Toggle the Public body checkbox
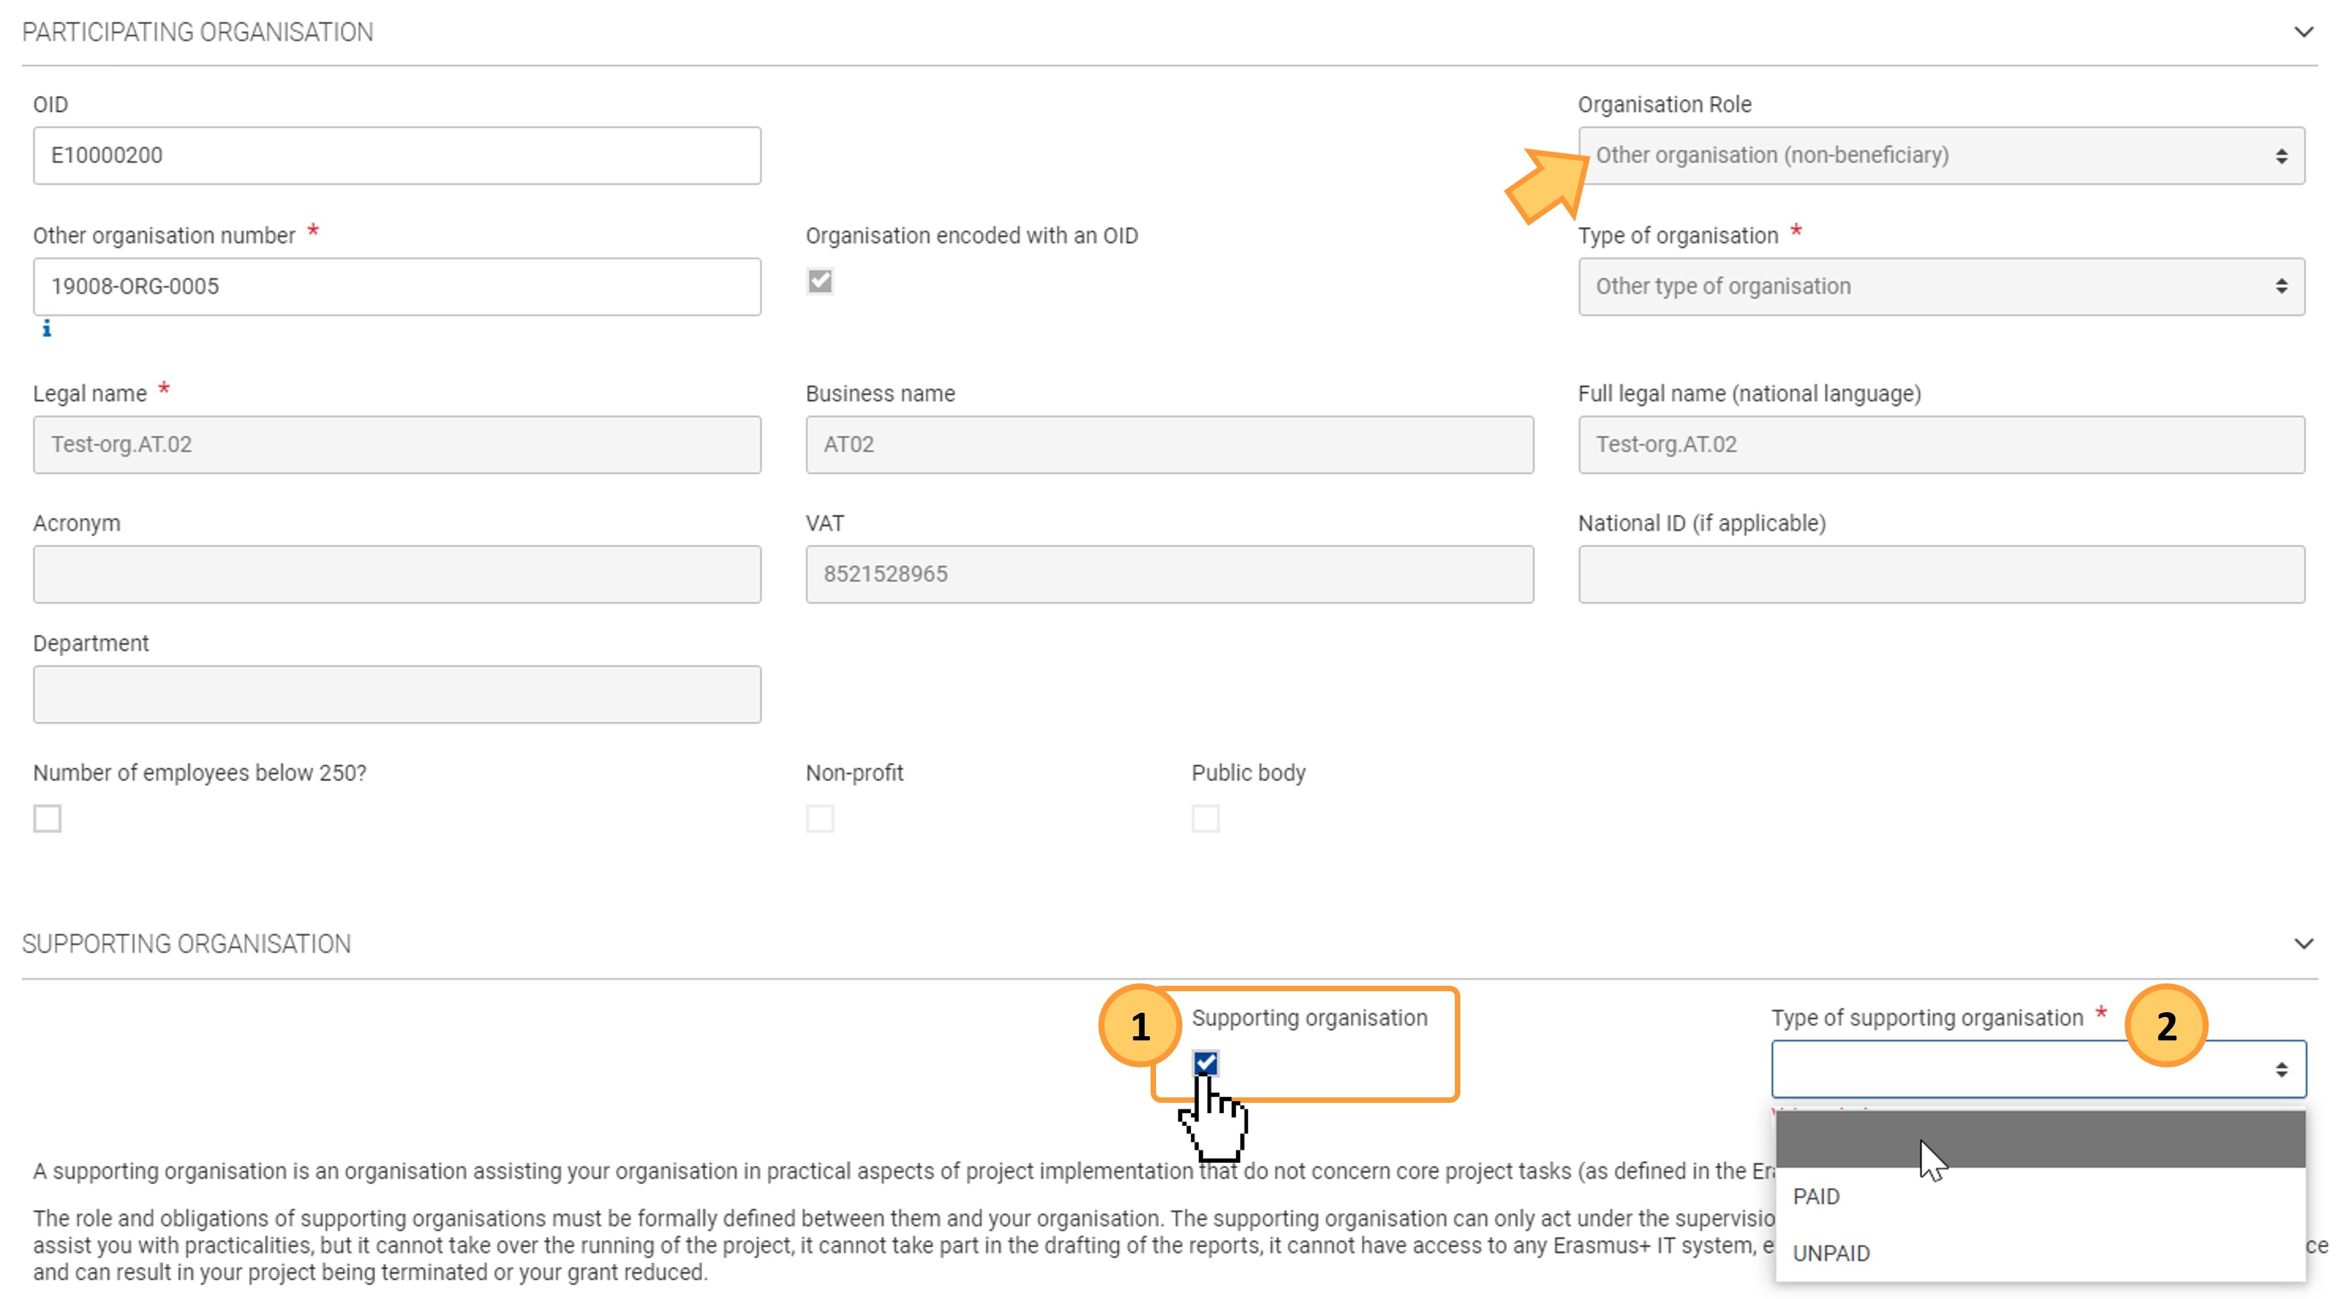Screen dimensions: 2339x1299 pyautogui.click(x=1205, y=819)
